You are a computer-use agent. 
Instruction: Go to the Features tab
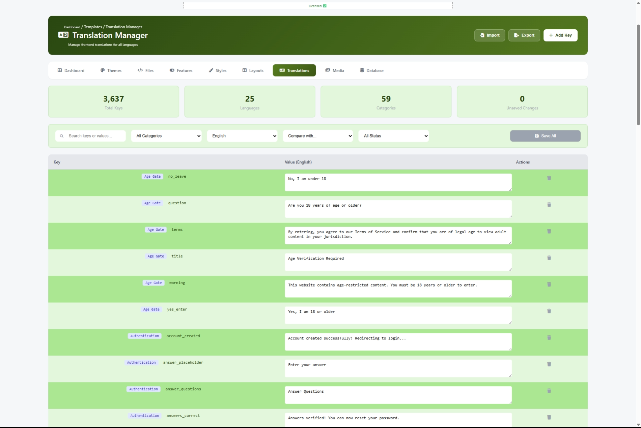(181, 70)
